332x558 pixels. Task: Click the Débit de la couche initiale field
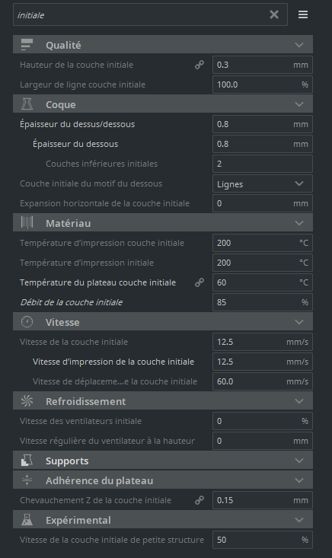[263, 302]
